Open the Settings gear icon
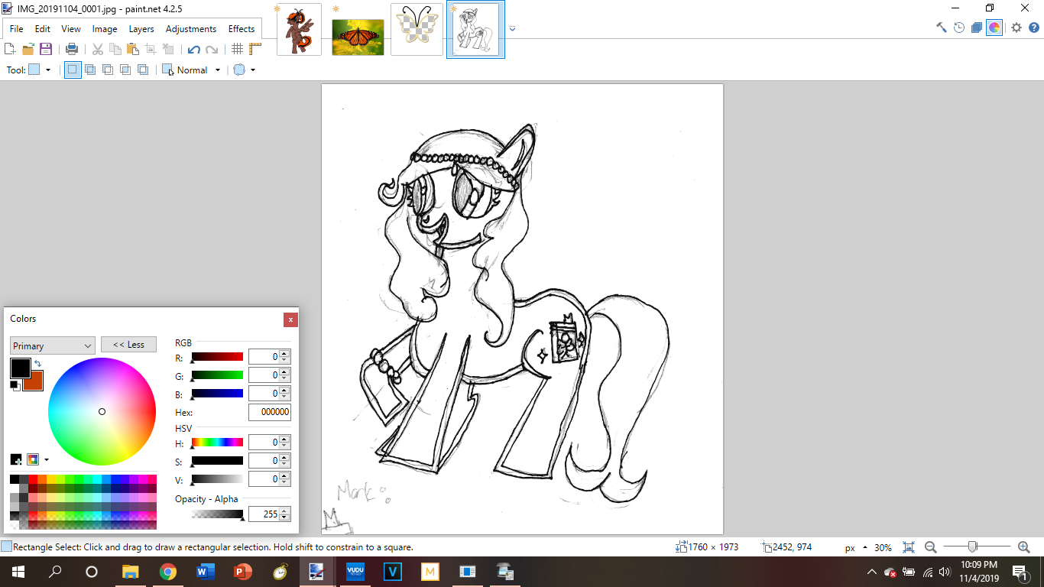The height and width of the screenshot is (587, 1044). click(x=1016, y=28)
